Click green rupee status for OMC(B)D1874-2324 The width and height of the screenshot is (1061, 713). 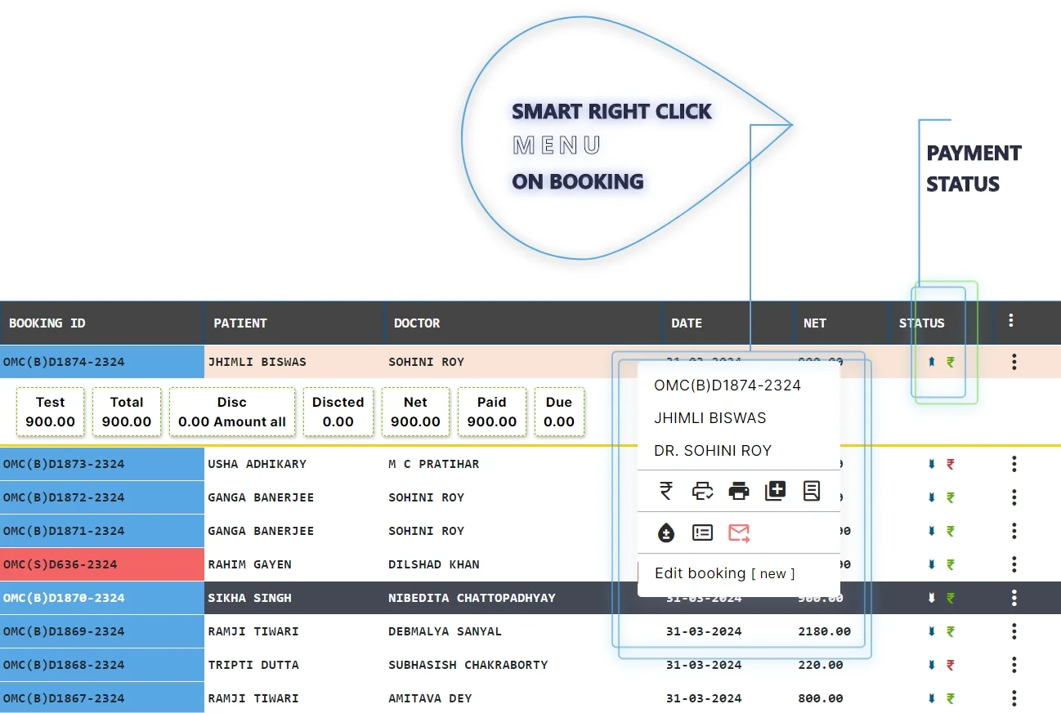pos(951,362)
